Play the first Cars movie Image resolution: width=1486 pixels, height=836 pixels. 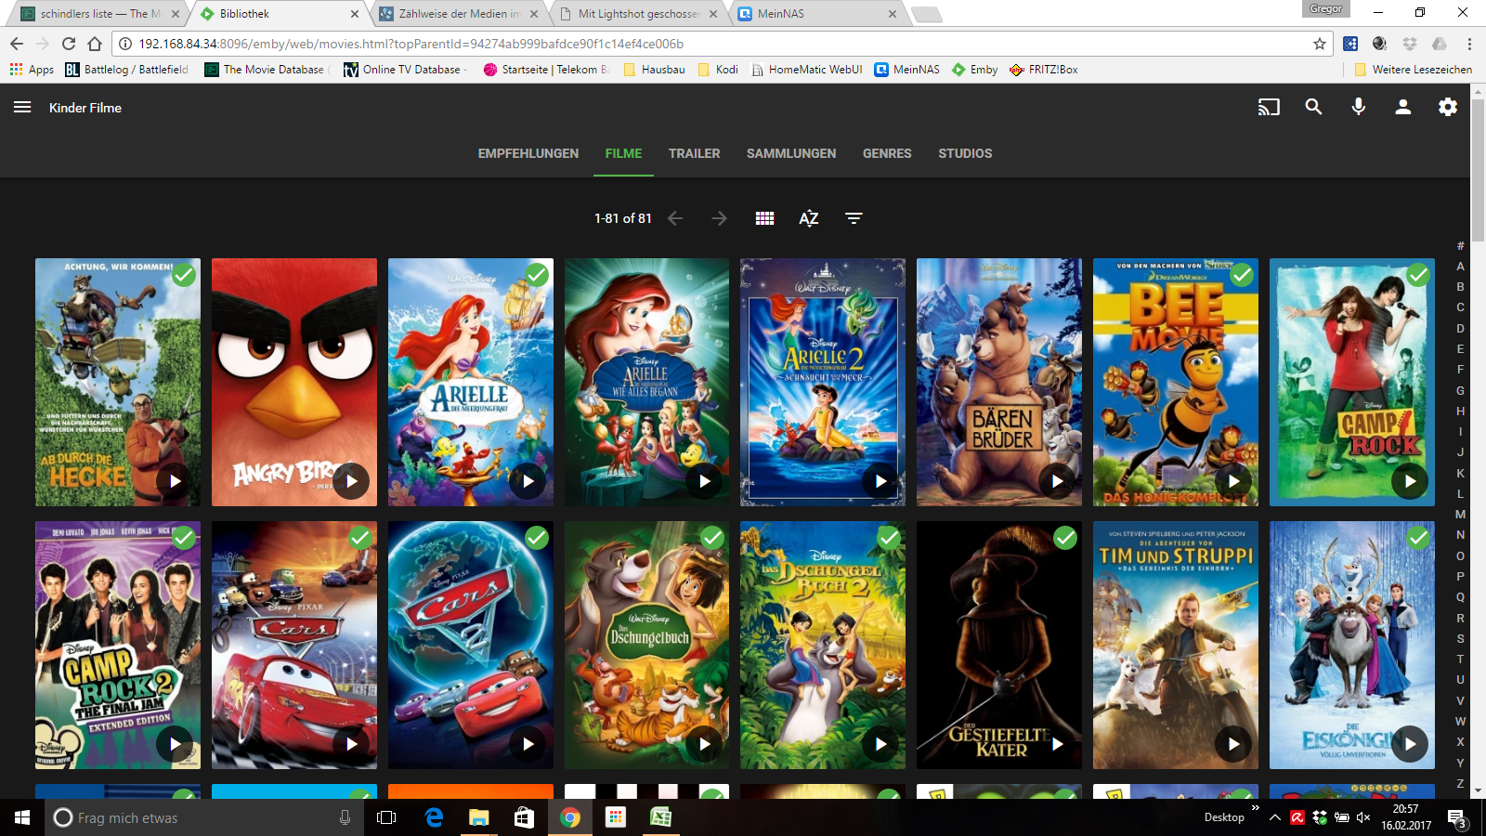pos(351,744)
